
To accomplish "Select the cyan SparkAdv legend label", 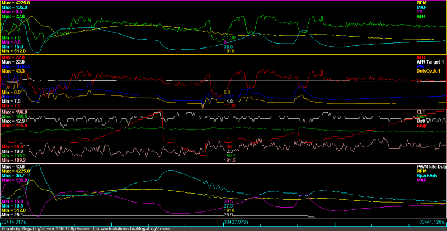I will [x=426, y=176].
